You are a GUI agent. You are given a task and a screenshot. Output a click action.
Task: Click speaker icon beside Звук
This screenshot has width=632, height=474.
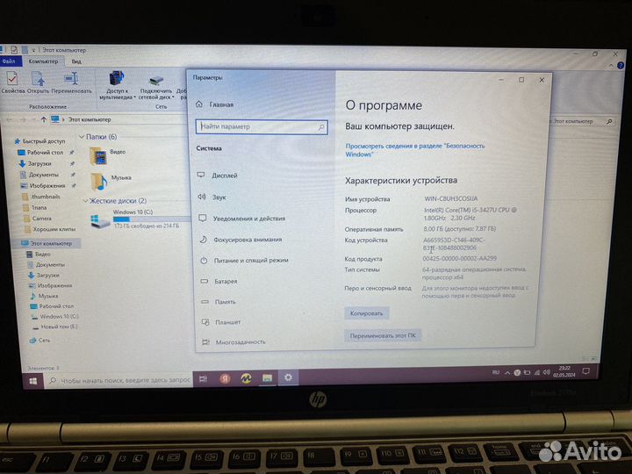(202, 197)
